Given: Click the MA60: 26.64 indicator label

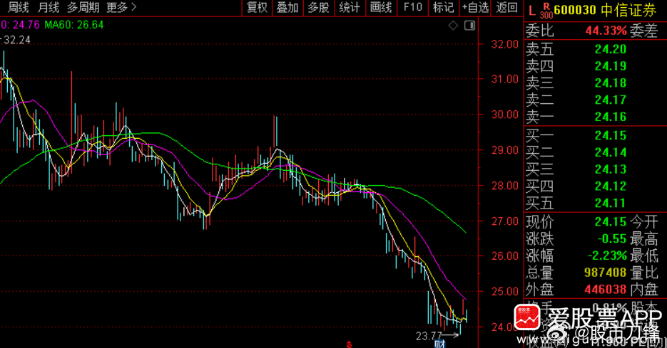Looking at the screenshot, I should (x=74, y=25).
